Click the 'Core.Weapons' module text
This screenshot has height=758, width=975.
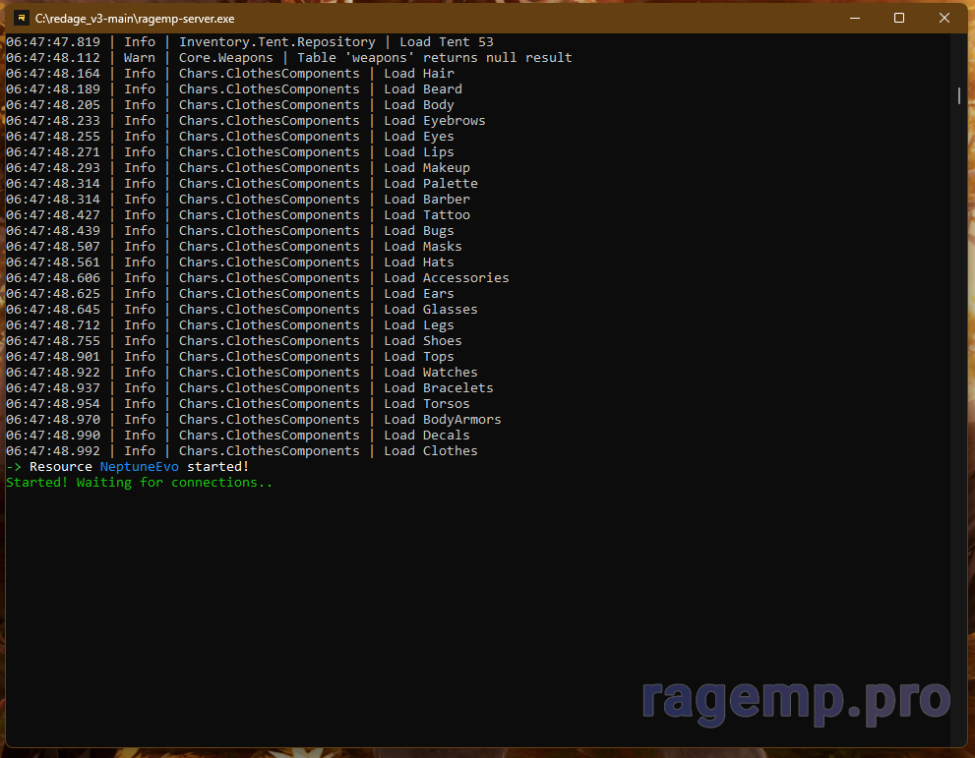point(225,58)
